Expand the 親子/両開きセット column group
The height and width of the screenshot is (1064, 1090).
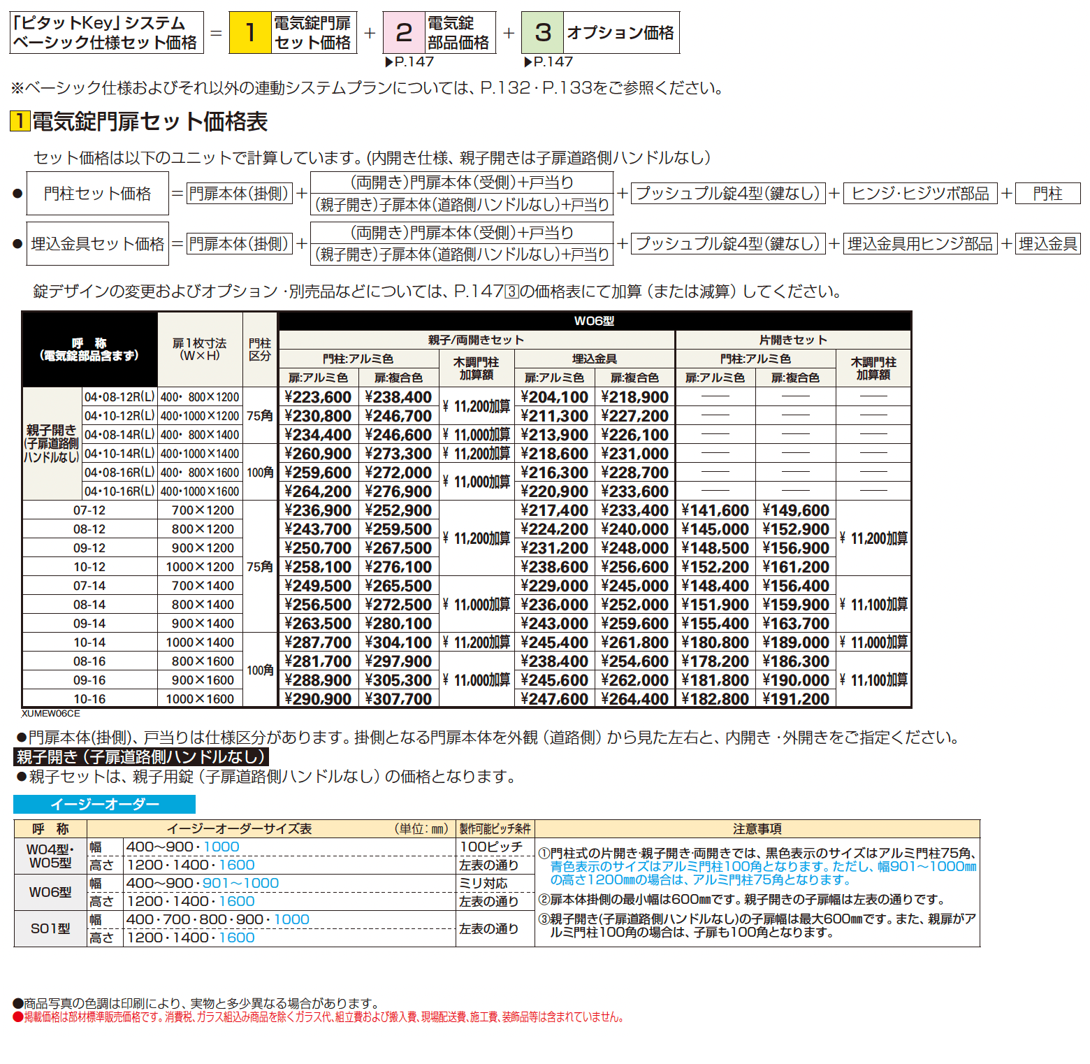[475, 339]
